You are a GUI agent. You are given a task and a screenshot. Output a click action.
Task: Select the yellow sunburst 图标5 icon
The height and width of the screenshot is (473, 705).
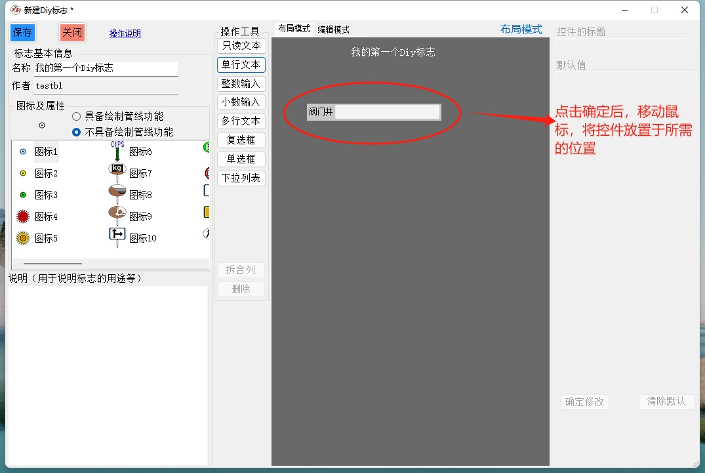pos(24,238)
